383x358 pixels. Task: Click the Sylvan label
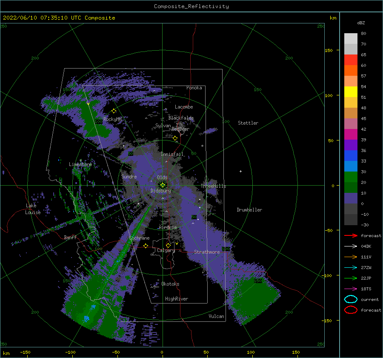coord(163,126)
